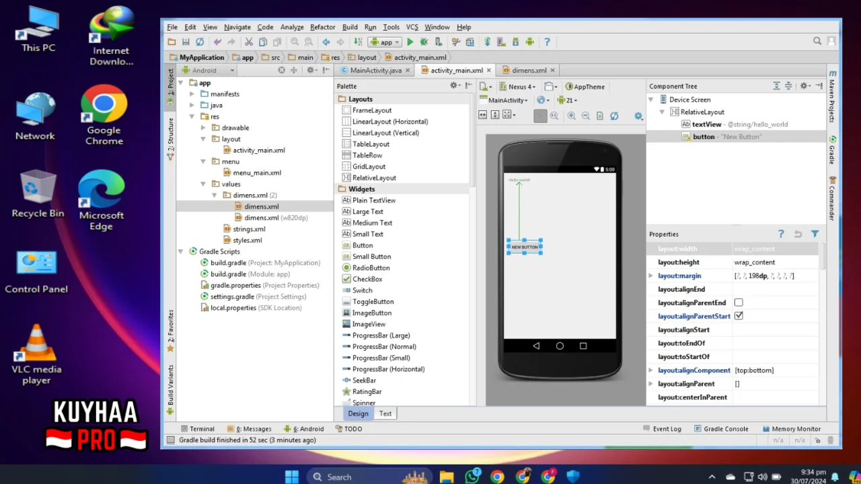Collapse the RelativeLayout node in Component Tree
Image resolution: width=861 pixels, height=484 pixels.
(x=662, y=112)
